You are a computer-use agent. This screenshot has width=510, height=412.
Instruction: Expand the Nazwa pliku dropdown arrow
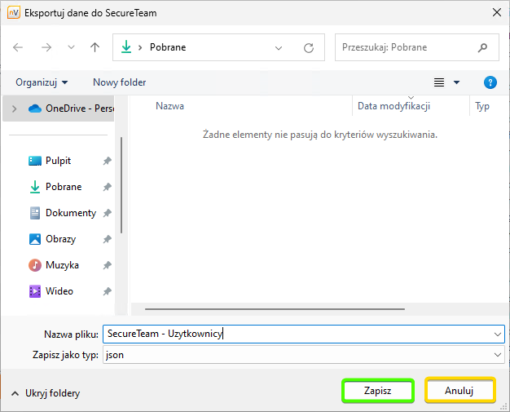[497, 334]
